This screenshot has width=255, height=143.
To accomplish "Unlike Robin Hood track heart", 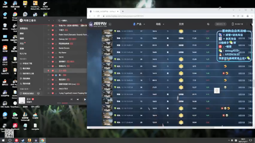I will tap(53, 35).
